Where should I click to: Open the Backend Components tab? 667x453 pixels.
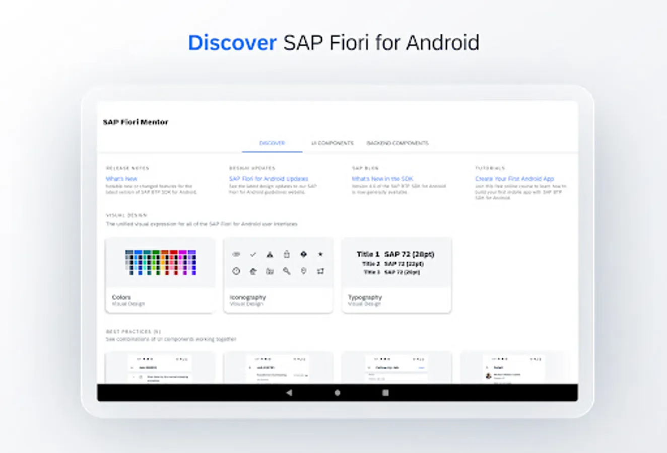click(397, 143)
